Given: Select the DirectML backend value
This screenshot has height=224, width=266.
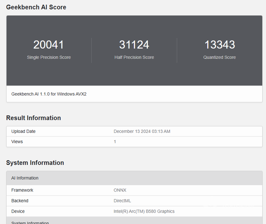Looking at the screenshot, I should pyautogui.click(x=122, y=201).
